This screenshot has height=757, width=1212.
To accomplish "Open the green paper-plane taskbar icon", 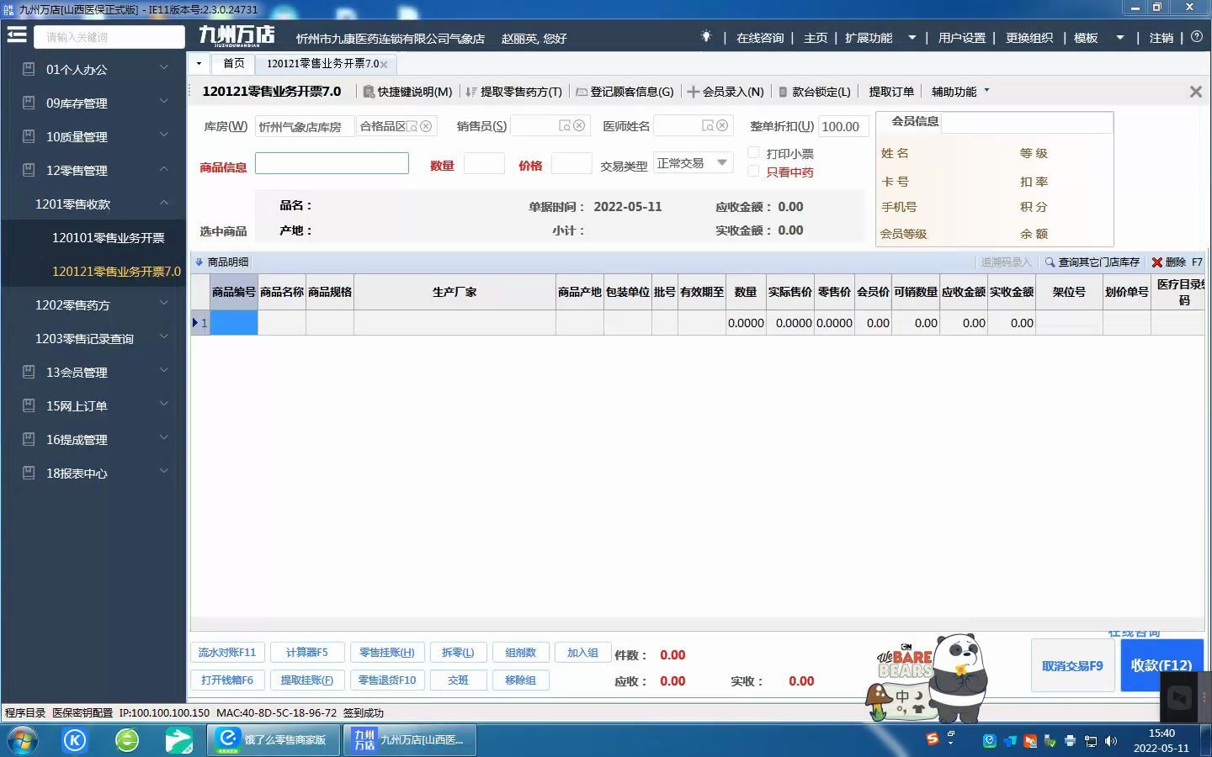I will [178, 740].
